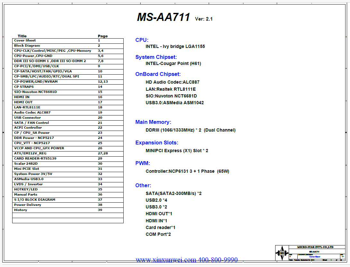Select 'CP-SMB/LPC/AUDIO/RTC/DUAL SPI' row
The height and width of the screenshot is (267, 350).
68,77
